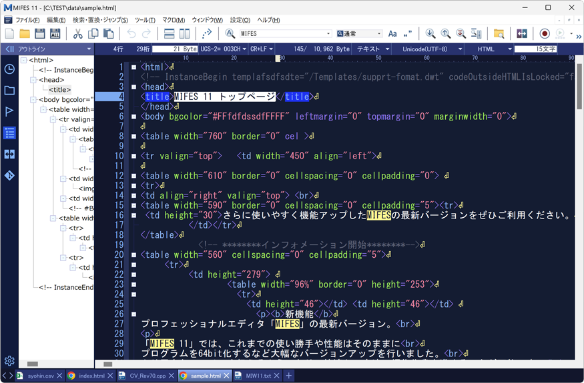
Task: Click the file compare sidebar icon
Action: [x=9, y=155]
